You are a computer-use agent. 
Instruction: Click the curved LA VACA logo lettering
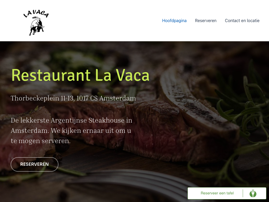[x=36, y=14]
